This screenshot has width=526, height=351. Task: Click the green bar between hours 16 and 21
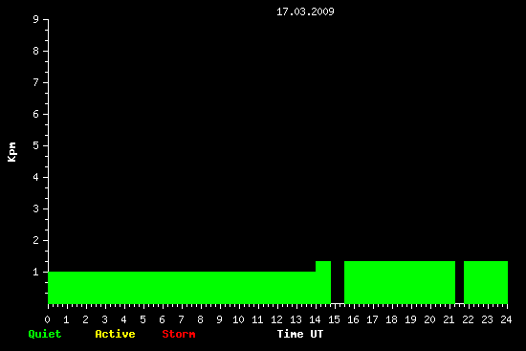[400, 282]
